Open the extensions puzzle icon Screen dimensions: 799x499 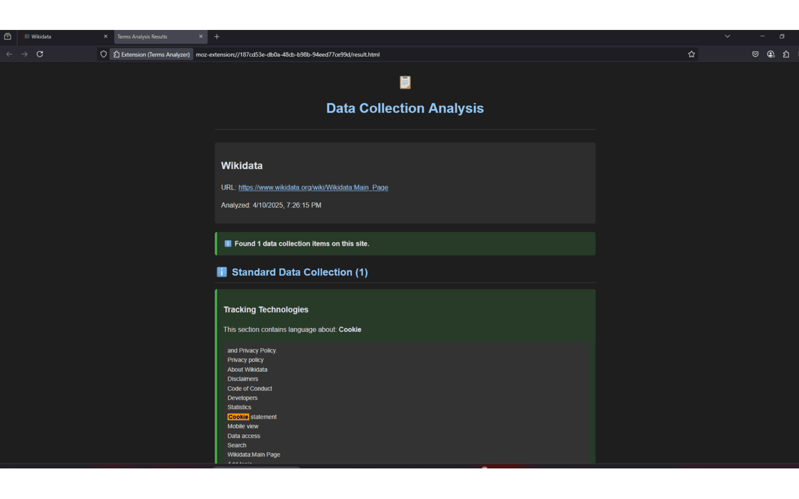(x=786, y=54)
